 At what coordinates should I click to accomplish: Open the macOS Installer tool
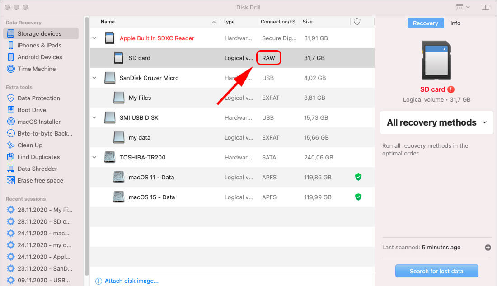[39, 122]
